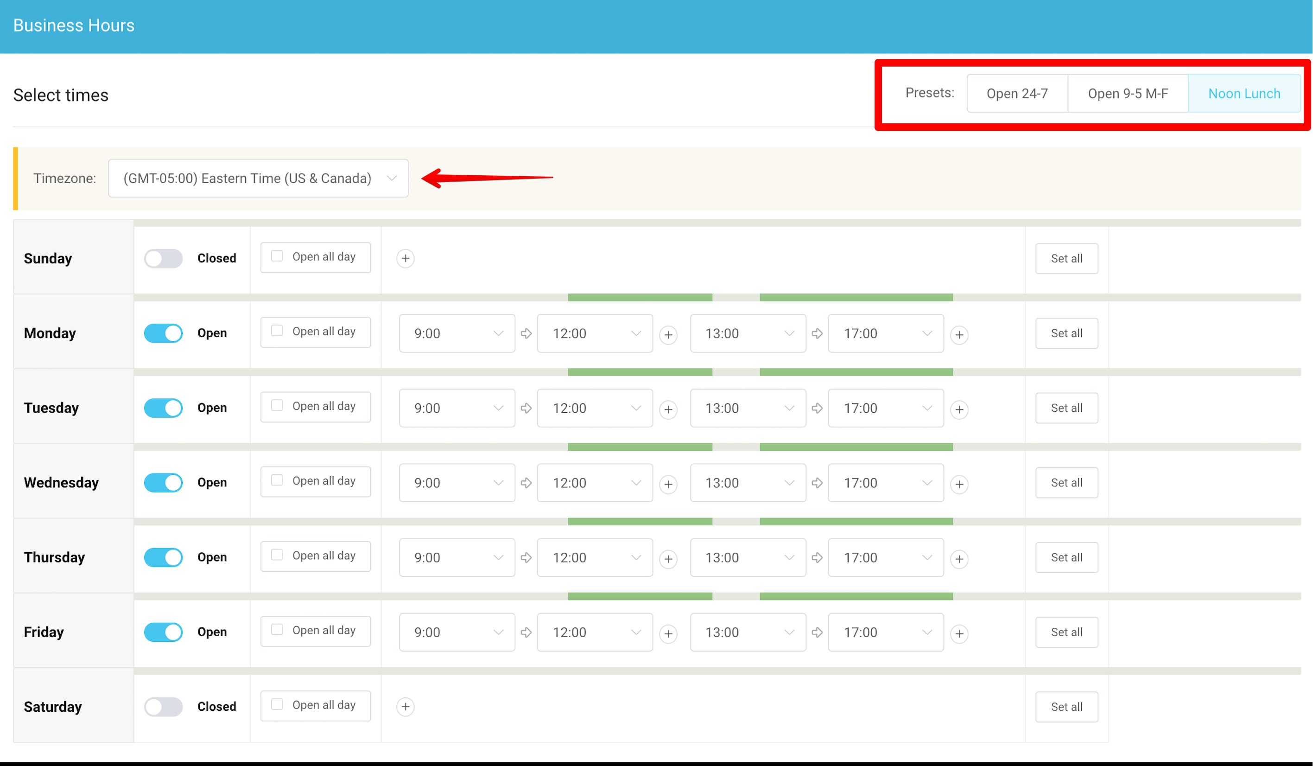Select the Open 9-5 M-F preset
This screenshot has height=766, width=1313.
click(x=1128, y=93)
